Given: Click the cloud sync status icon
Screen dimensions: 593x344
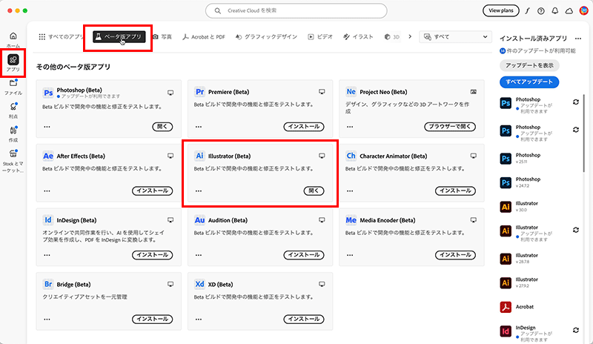Looking at the screenshot, I should (x=569, y=11).
